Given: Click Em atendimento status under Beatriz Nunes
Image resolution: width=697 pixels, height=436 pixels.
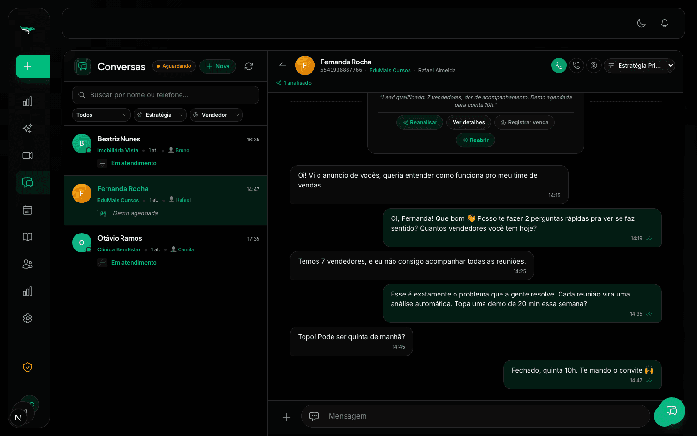Looking at the screenshot, I should 134,163.
